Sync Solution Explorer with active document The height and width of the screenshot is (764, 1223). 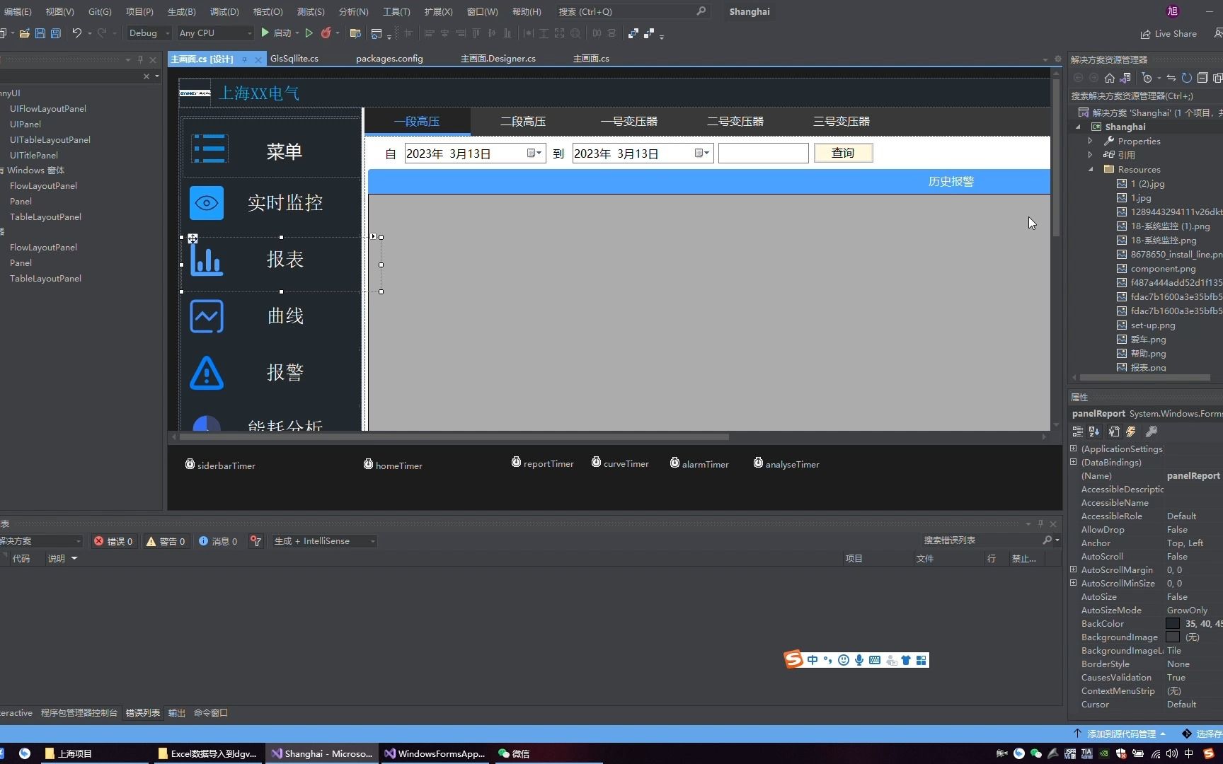1172,78
